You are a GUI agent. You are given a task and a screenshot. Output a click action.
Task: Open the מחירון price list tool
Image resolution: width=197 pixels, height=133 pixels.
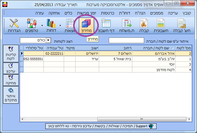coord(86,26)
